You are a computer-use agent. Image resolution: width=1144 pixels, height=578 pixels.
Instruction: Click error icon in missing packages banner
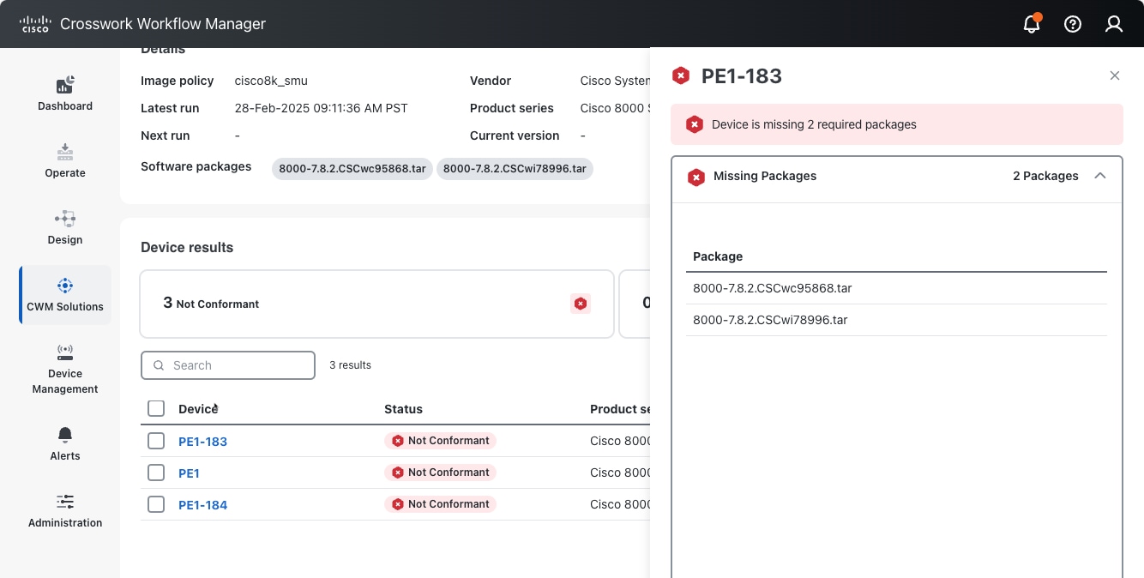pos(695,124)
